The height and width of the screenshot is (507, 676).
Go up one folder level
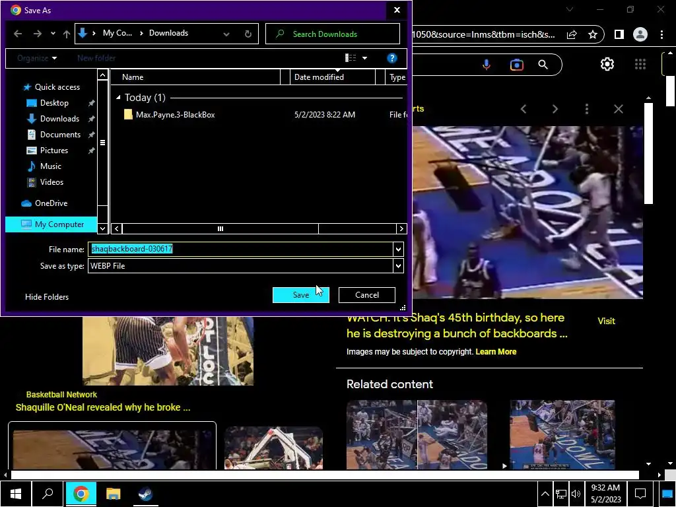67,34
